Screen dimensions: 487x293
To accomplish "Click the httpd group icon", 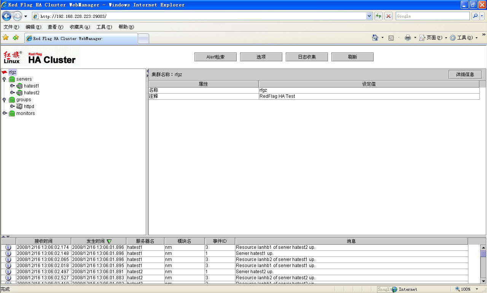I will click(19, 107).
